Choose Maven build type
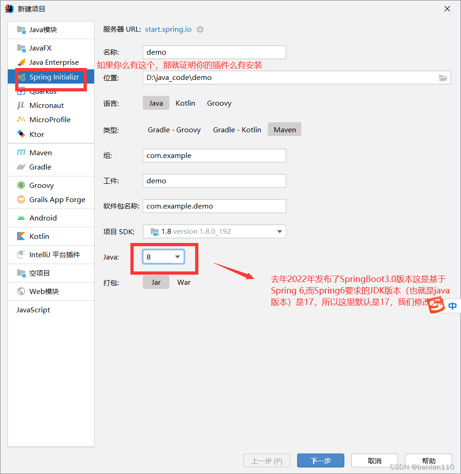The width and height of the screenshot is (461, 474). 285,130
